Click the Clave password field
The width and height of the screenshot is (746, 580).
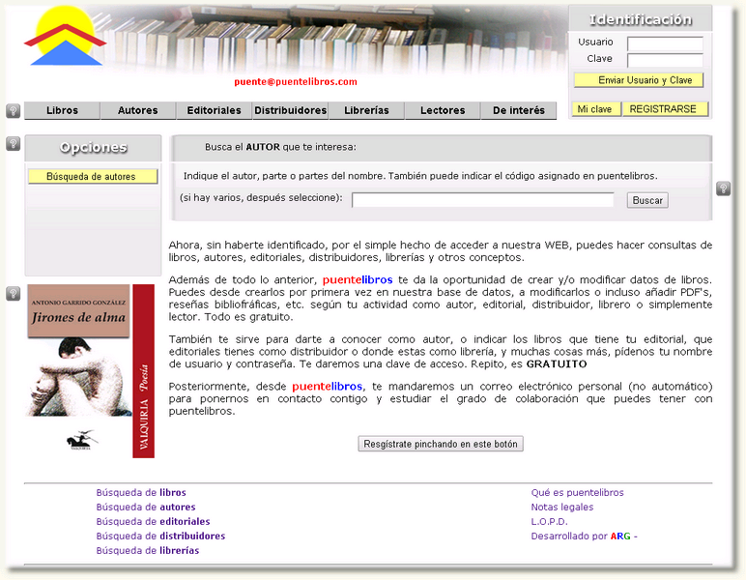[665, 61]
